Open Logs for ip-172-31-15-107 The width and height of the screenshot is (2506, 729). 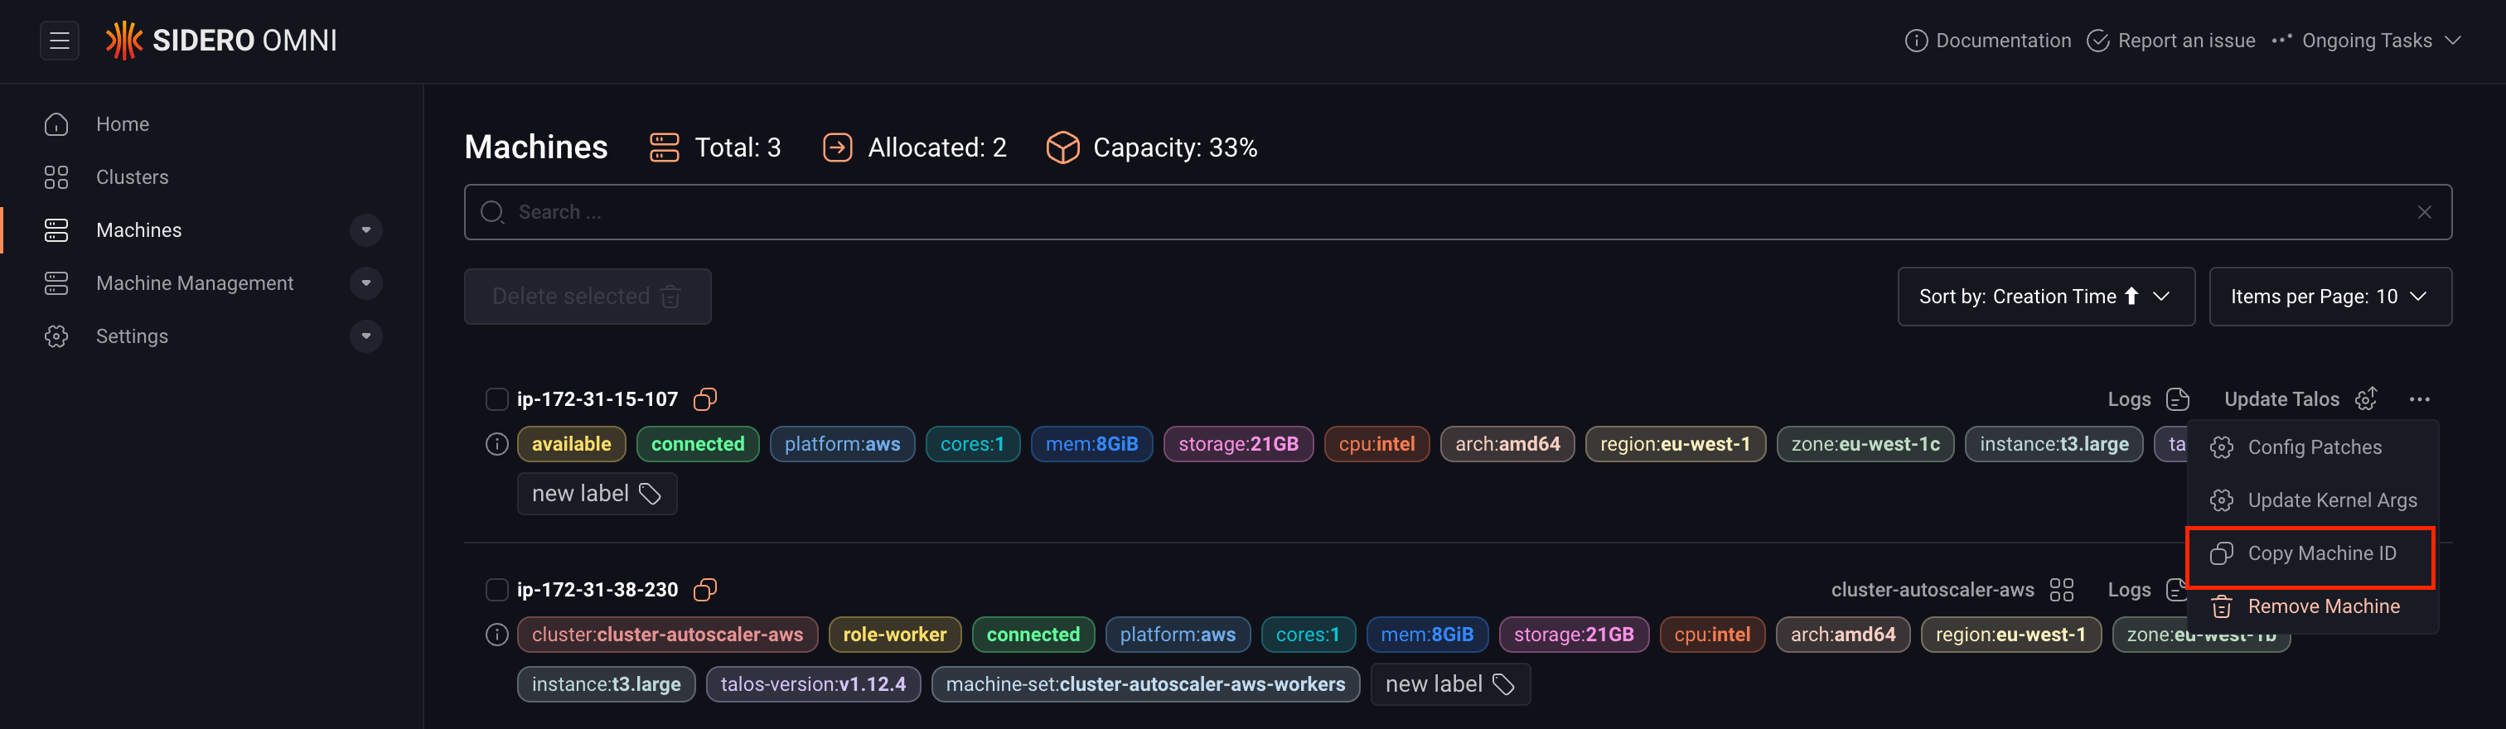(2148, 399)
